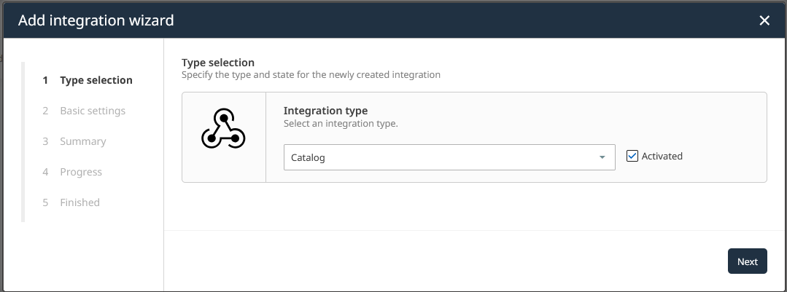This screenshot has height=292, width=787.
Task: Click step number 1 in wizard sidebar
Action: (45, 80)
